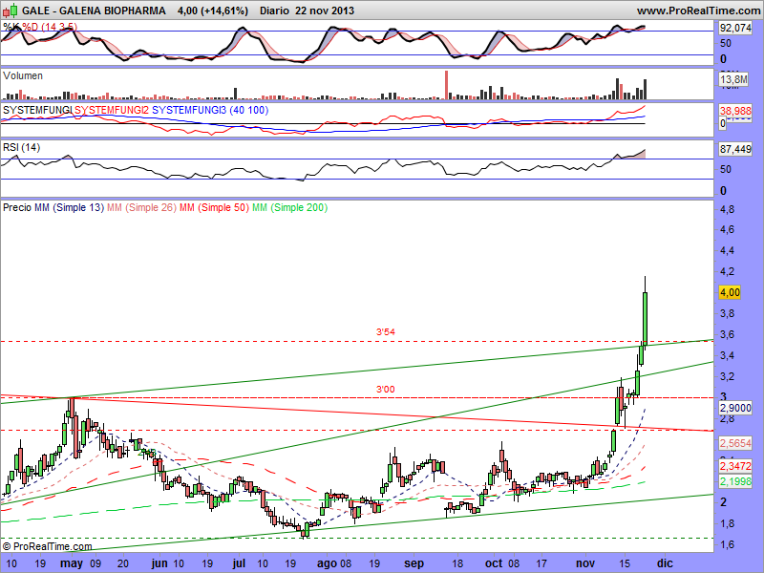Viewport: 764px width, 573px height.
Task: Select the GALE - GALENA BIOPHARMA title
Action: 94,11
